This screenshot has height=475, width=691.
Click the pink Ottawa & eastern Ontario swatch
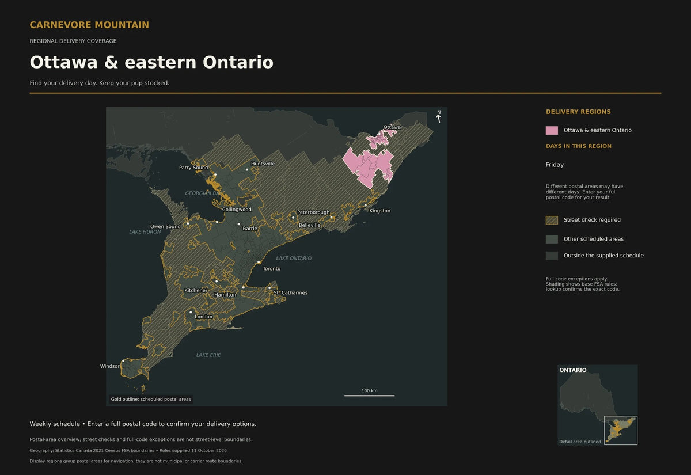pos(552,130)
